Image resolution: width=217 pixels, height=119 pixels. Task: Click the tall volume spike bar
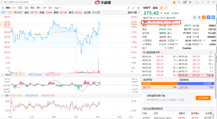coord(98,65)
